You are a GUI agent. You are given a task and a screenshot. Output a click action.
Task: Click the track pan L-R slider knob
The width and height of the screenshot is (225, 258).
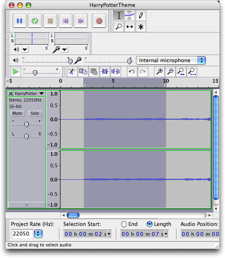click(26, 136)
